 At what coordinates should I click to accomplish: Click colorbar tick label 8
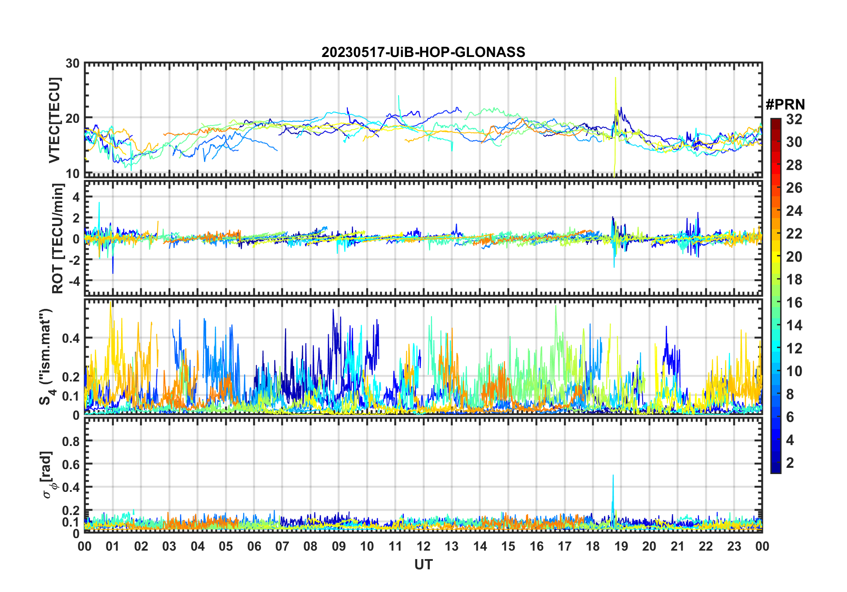pos(790,394)
